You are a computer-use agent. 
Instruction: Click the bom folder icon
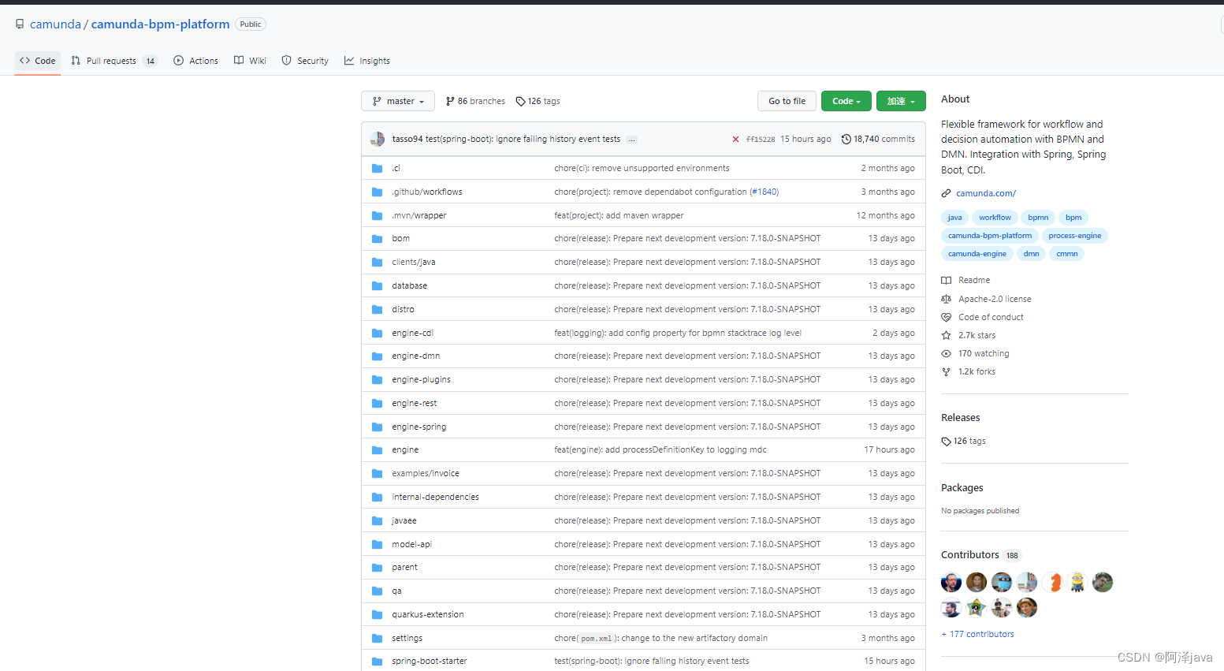pos(377,238)
